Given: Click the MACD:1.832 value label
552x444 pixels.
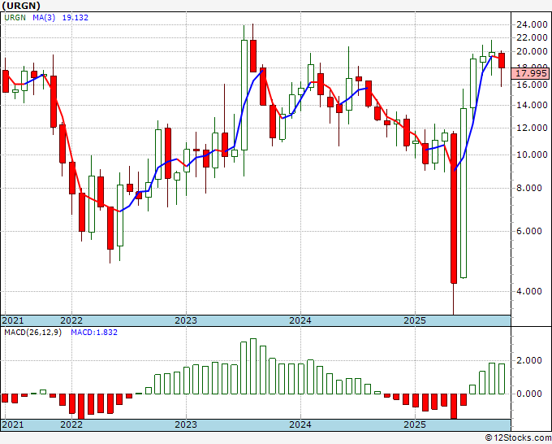Looking at the screenshot, I should point(94,333).
